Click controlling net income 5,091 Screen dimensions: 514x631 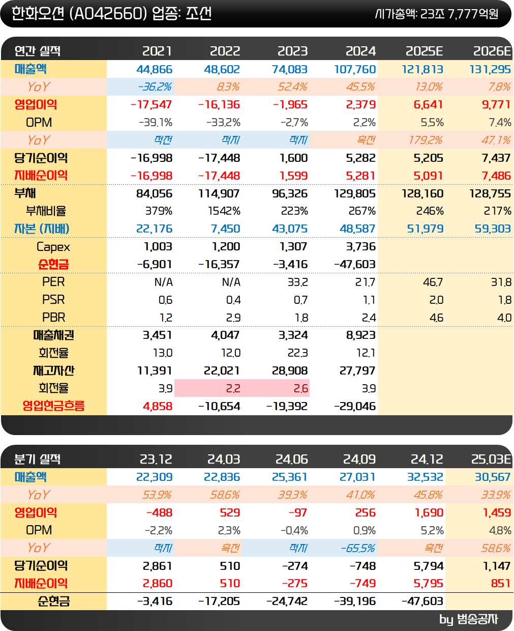click(428, 176)
